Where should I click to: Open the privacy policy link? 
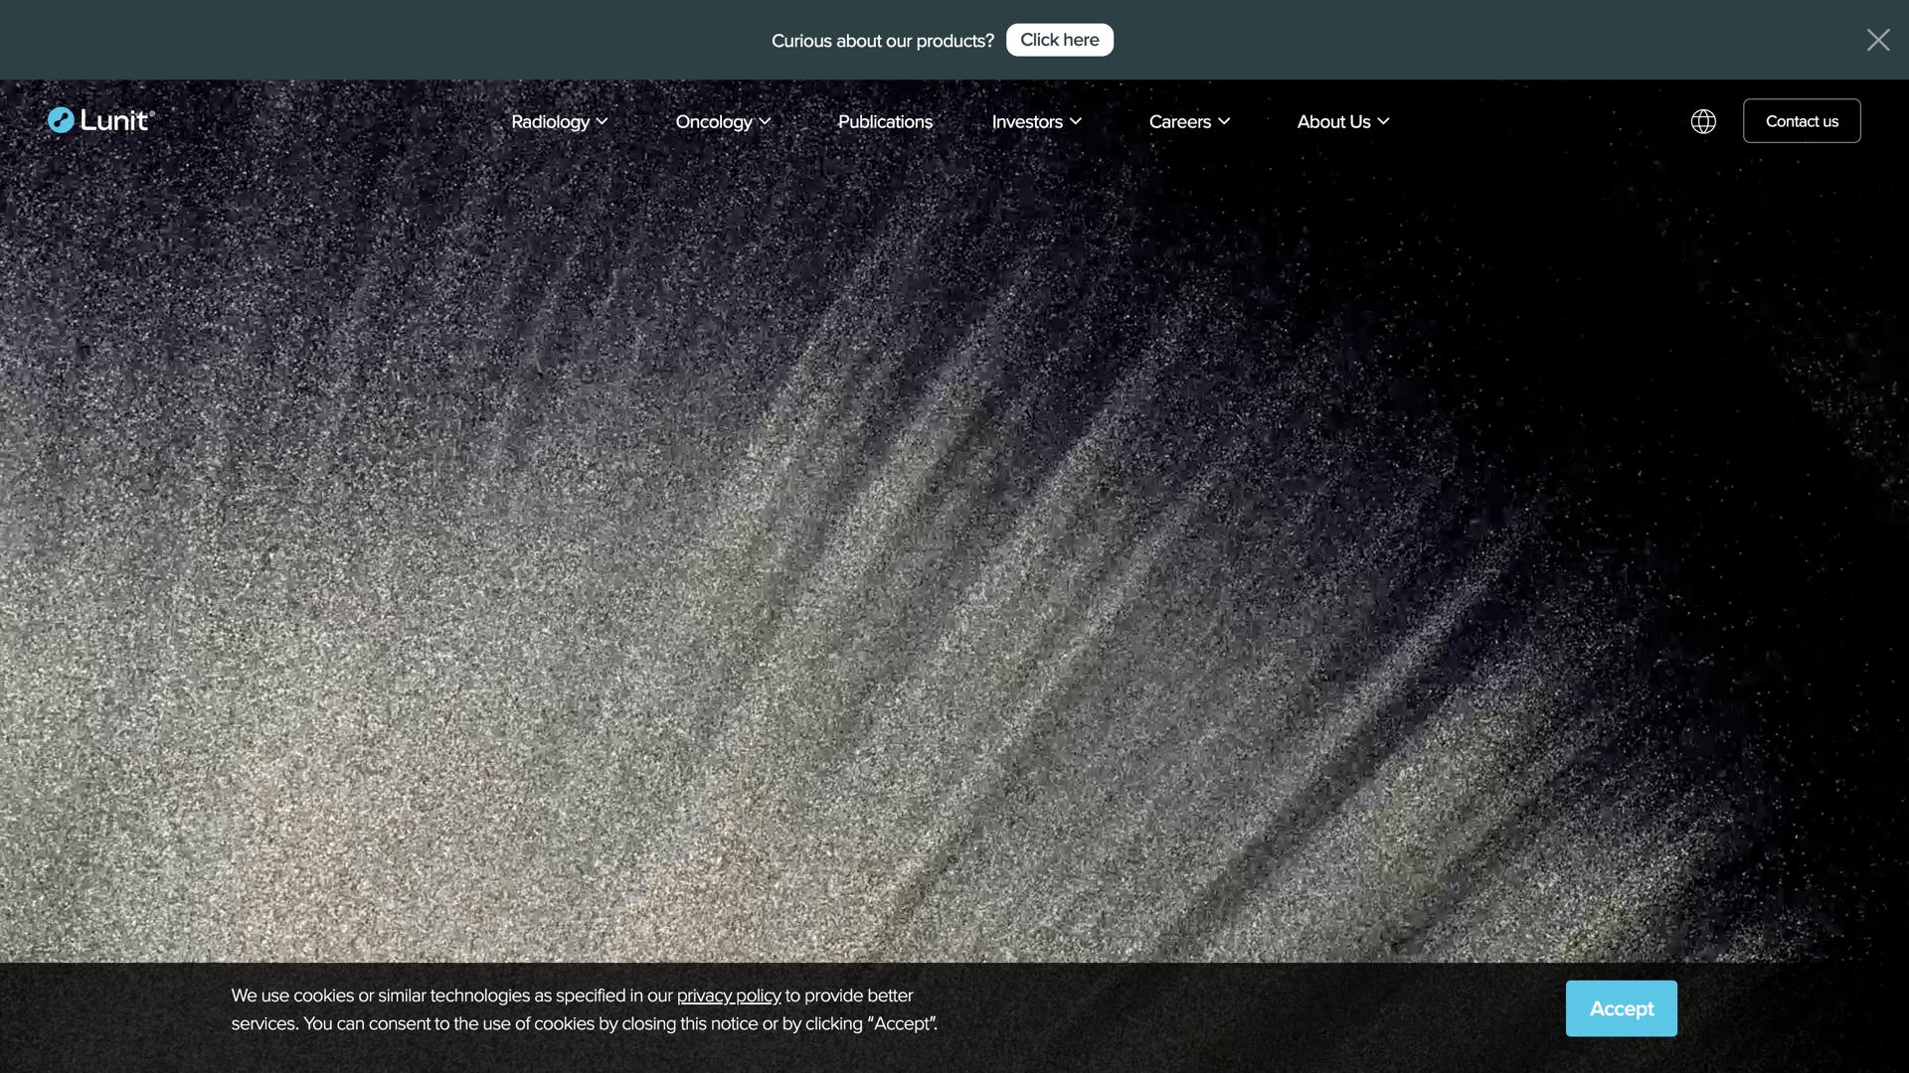click(729, 996)
